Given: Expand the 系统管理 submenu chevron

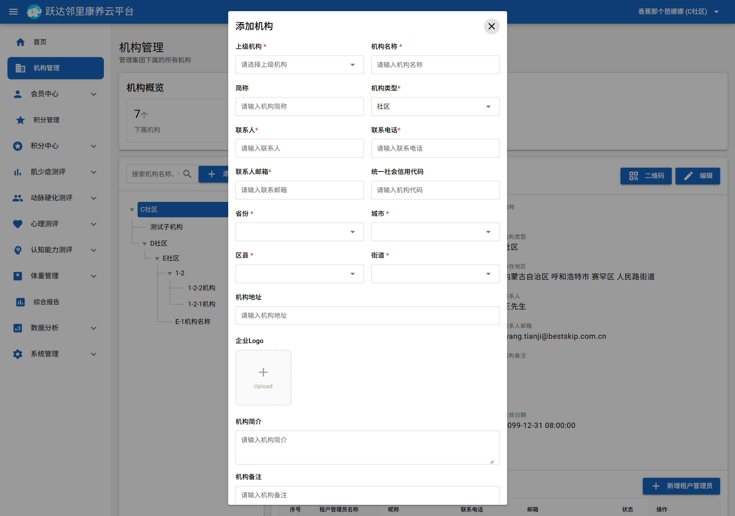Looking at the screenshot, I should point(94,354).
